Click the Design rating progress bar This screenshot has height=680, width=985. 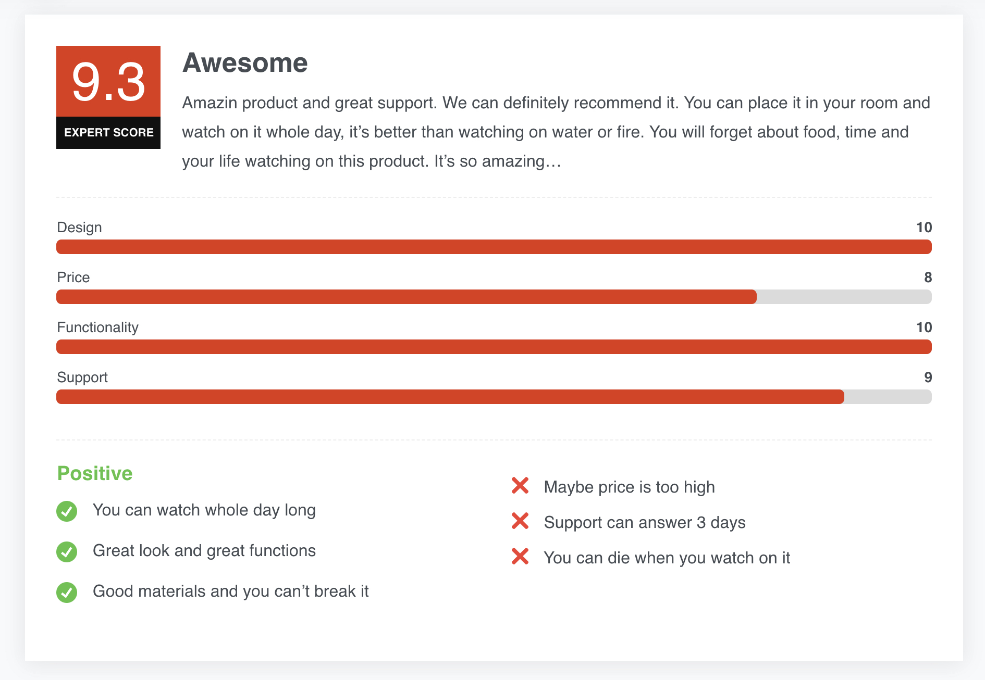[x=494, y=247]
